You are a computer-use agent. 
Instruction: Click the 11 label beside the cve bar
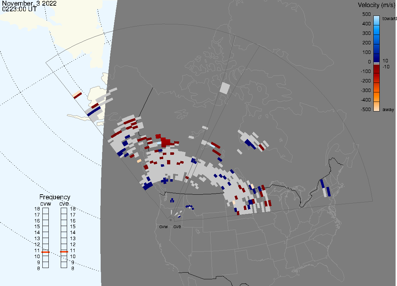tap(73, 251)
